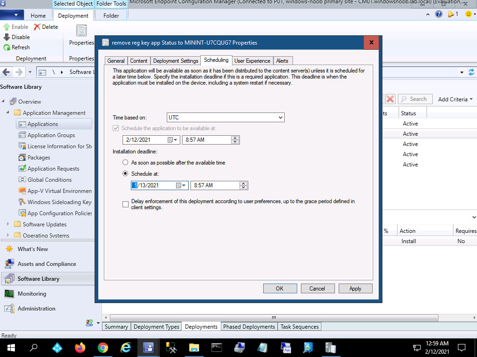Click the smiley feedback icon
The width and height of the screenshot is (477, 357).
469,14
